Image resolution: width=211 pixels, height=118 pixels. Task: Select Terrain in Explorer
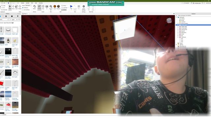pyautogui.click(x=182, y=20)
